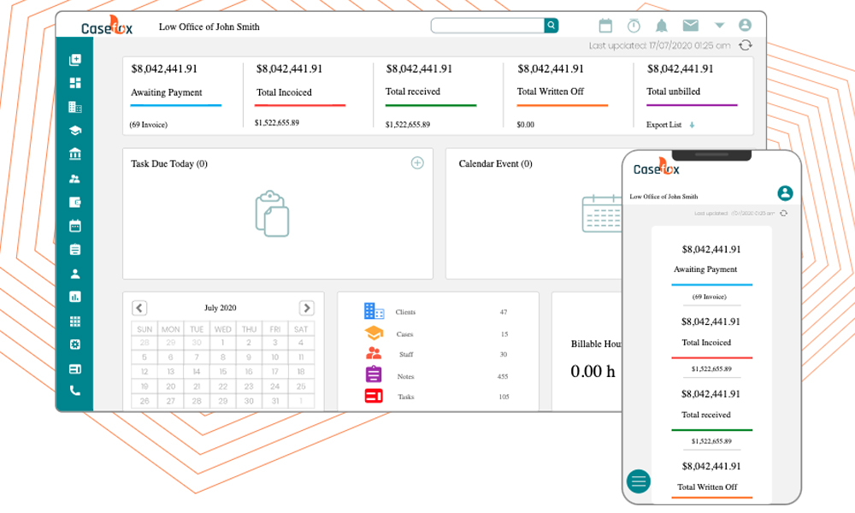Image resolution: width=855 pixels, height=513 pixels.
Task: Open the Clients row building icon in summary list
Action: (x=374, y=310)
